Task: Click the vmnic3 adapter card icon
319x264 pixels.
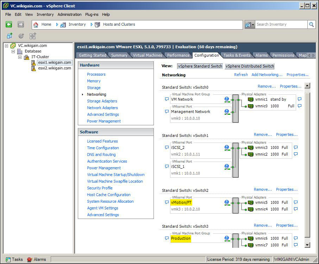Action: click(x=251, y=147)
